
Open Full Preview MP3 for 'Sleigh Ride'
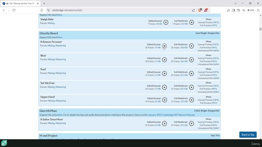(x=208, y=25)
